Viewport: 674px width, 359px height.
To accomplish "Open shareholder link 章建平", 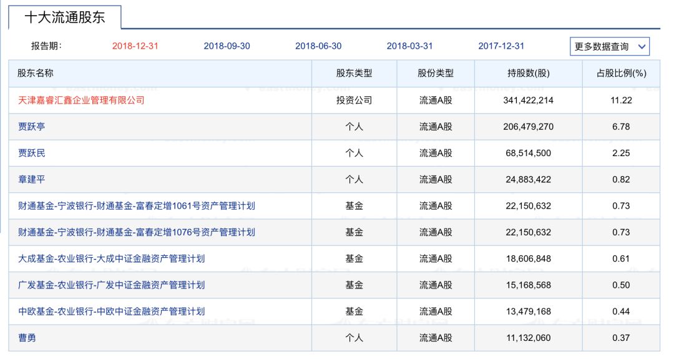I will pyautogui.click(x=31, y=179).
